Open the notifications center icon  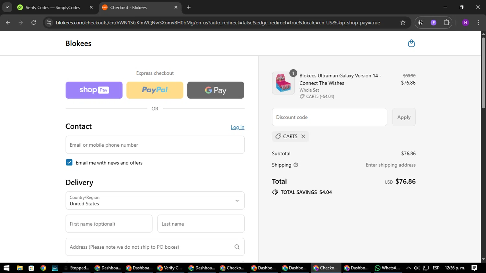[474, 268]
